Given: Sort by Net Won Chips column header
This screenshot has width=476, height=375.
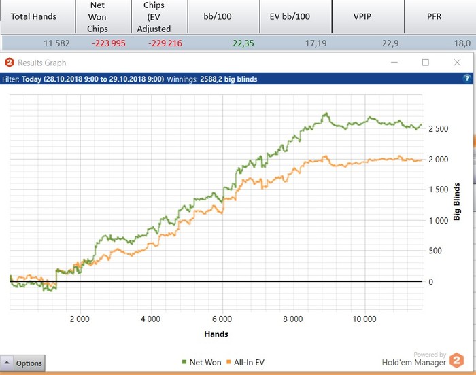Looking at the screenshot, I should [x=103, y=17].
